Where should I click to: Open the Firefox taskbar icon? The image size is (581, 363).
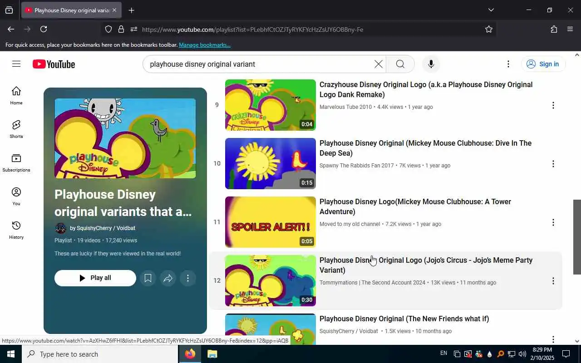(190, 354)
